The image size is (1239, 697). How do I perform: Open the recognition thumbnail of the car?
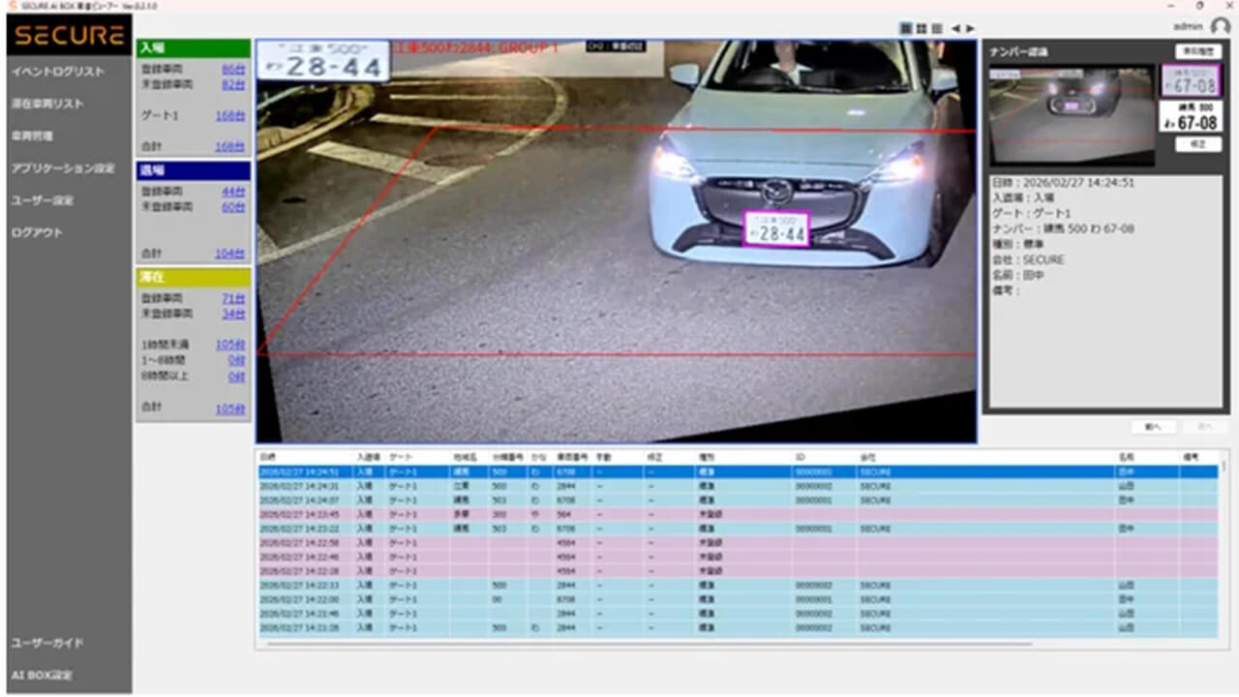click(1072, 115)
